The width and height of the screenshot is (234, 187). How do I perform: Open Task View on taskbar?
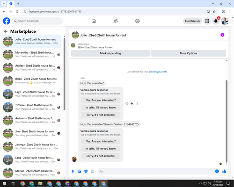(x=13, y=183)
